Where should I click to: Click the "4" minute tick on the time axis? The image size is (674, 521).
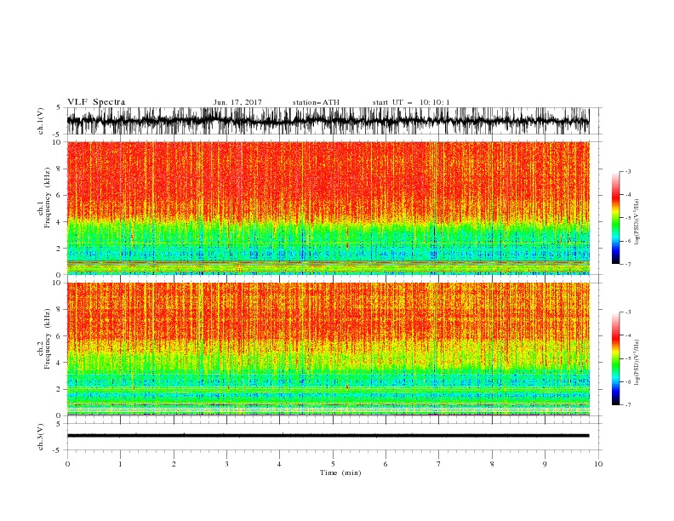(279, 464)
